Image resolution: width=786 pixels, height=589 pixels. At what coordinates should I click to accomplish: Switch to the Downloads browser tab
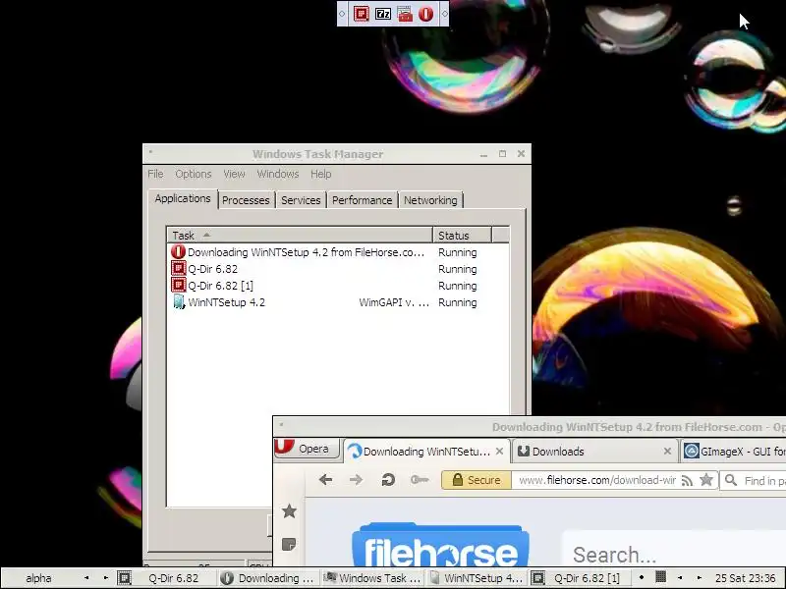click(594, 452)
